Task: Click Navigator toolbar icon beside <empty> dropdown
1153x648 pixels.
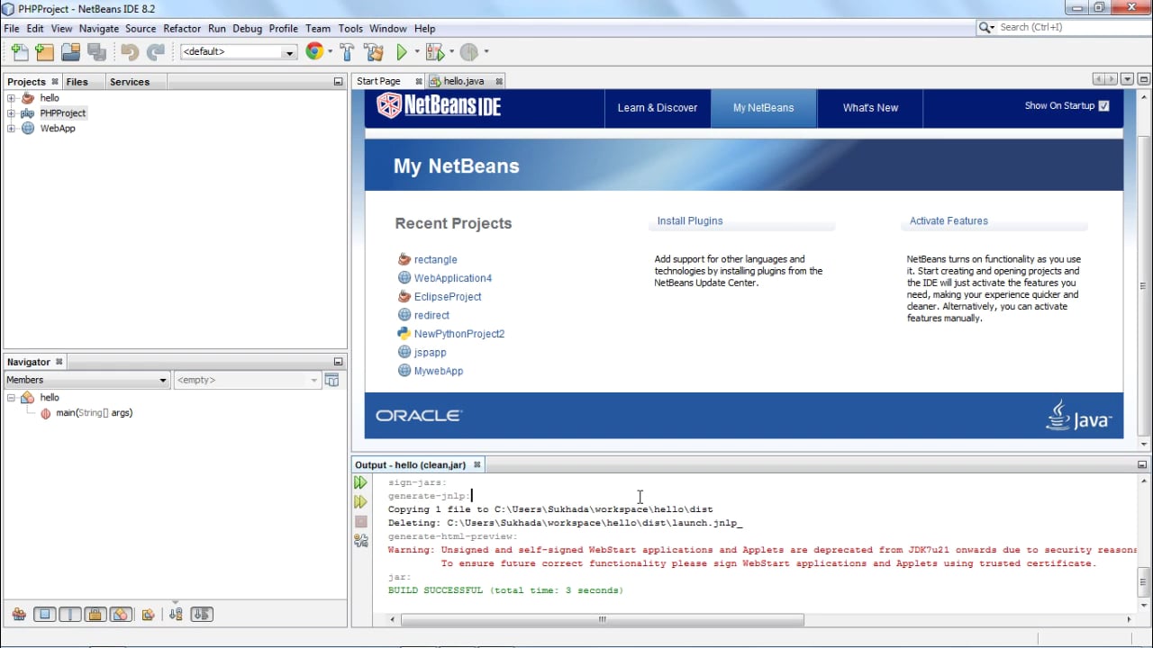Action: tap(331, 380)
